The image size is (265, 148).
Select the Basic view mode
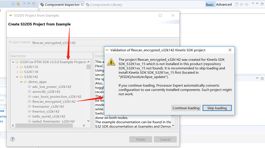(x=210, y=5)
